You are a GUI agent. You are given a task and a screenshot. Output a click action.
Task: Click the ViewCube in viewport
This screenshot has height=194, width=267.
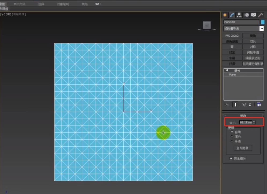[x=206, y=25]
